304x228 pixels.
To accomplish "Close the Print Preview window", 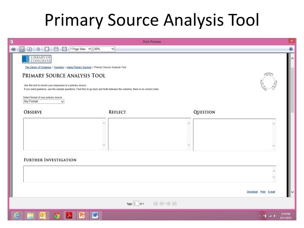I will 292,41.
